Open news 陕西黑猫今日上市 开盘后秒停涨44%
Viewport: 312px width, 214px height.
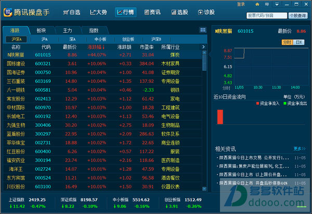(253, 183)
